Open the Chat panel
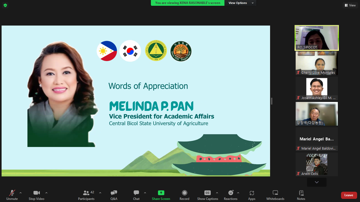The height and width of the screenshot is (202, 360). coord(136,195)
